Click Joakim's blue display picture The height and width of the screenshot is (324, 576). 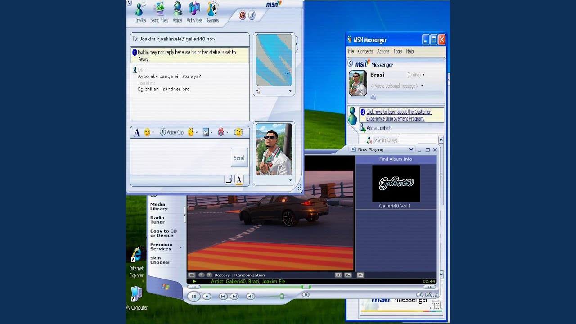pyautogui.click(x=274, y=60)
